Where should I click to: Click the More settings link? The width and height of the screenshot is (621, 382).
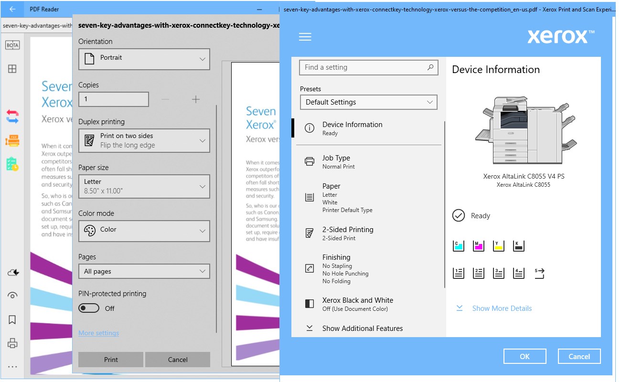(98, 333)
